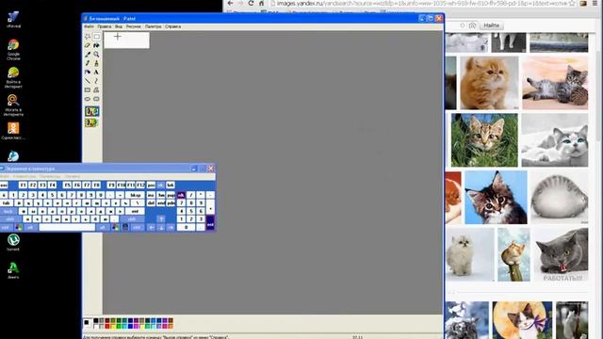The width and height of the screenshot is (603, 339).
Task: Toggle the lock (Caps Lock) key on keyboard
Action: (8, 211)
